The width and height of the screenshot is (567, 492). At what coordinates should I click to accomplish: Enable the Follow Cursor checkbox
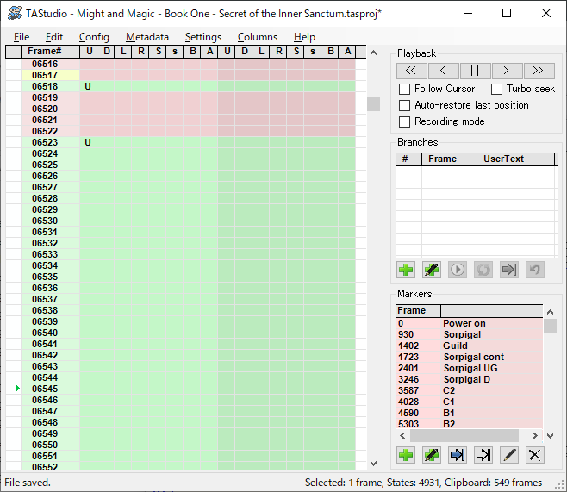[404, 89]
